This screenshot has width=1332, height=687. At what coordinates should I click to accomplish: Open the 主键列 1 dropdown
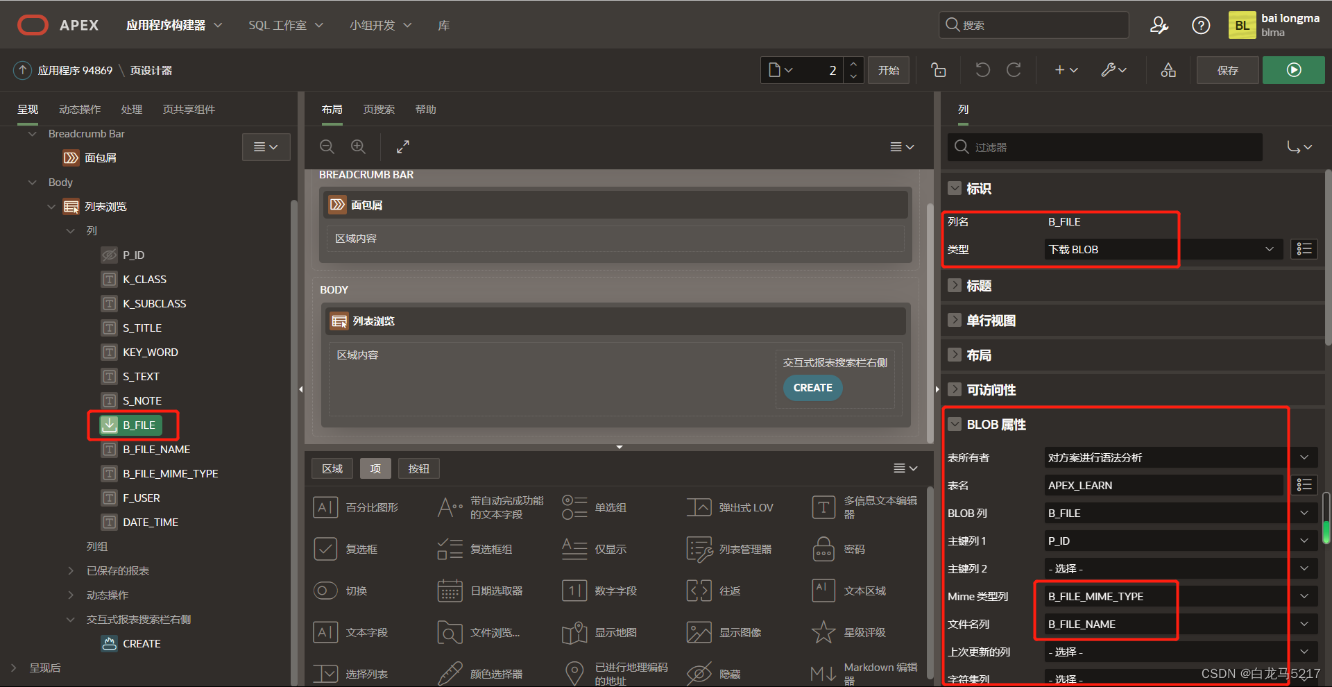(1181, 541)
